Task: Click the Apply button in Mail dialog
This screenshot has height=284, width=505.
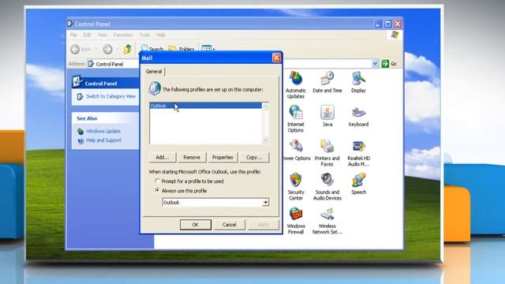Action: 263,225
